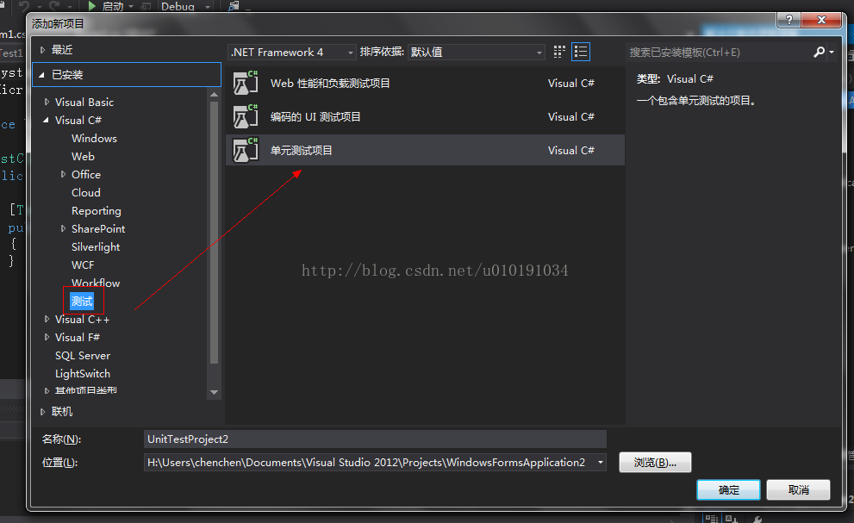Click the Web performance test project icon

(x=246, y=83)
